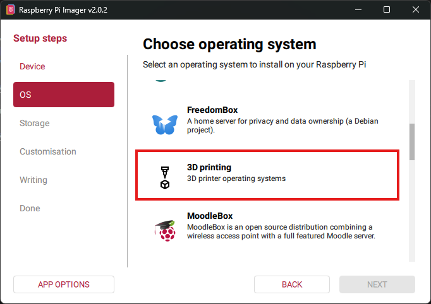This screenshot has height=304, width=431.
Task: Select the Done setup step
Action: tap(30, 208)
